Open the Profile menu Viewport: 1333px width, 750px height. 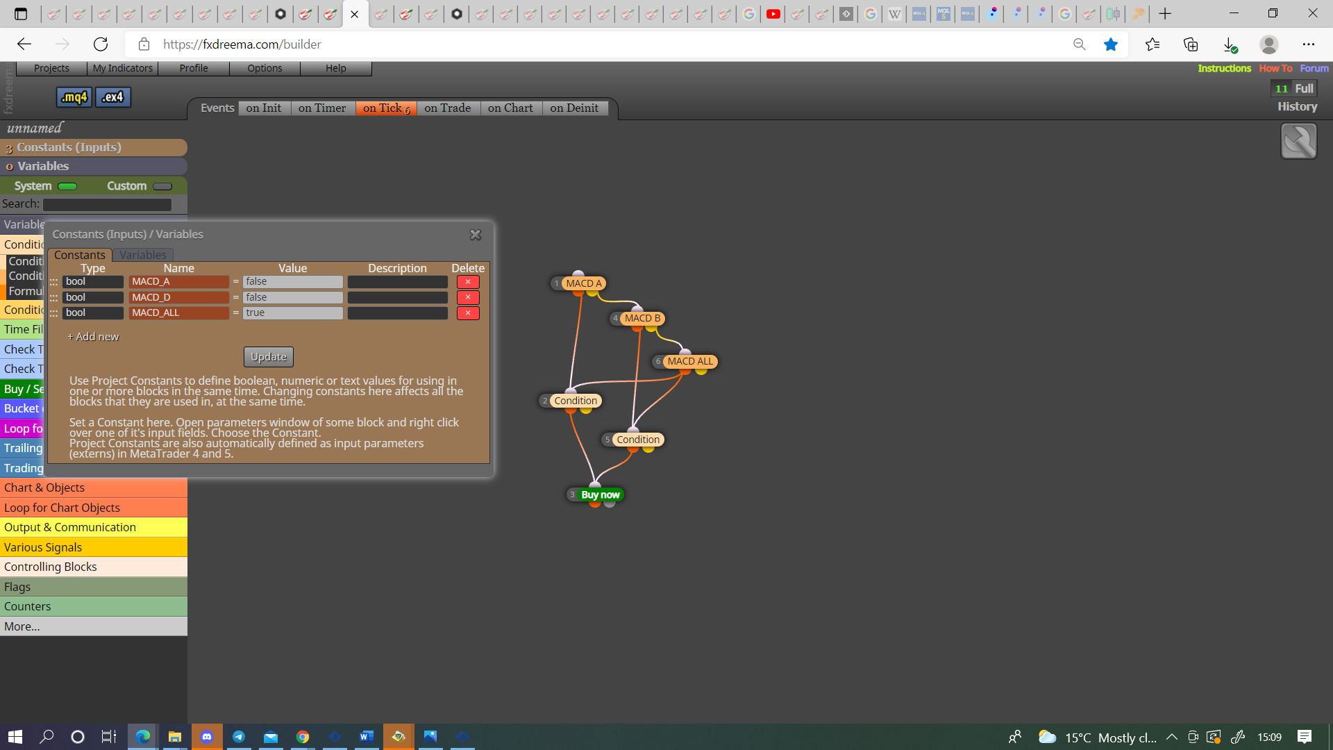coord(194,68)
